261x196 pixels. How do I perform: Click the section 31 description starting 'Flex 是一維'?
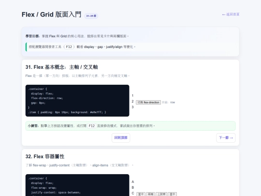point(77,76)
